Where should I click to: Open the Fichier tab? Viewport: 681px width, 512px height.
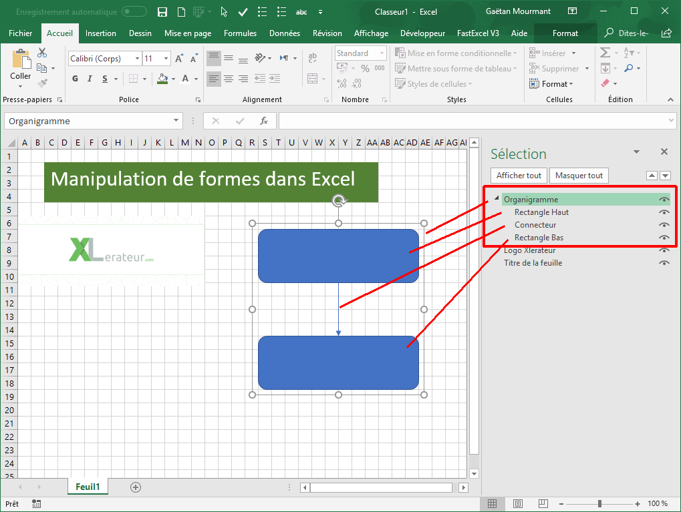pos(21,33)
